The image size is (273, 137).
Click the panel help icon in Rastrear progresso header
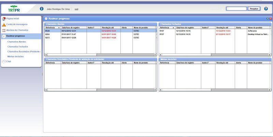click(x=268, y=18)
